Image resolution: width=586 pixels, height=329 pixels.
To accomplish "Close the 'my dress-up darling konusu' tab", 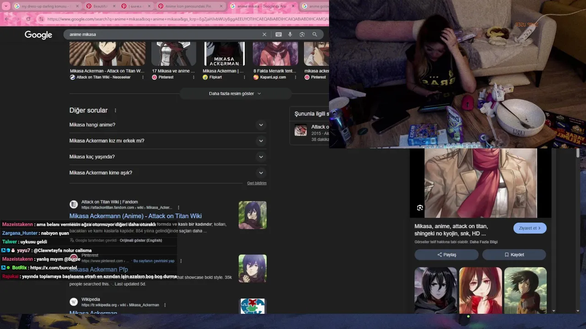I will (77, 6).
